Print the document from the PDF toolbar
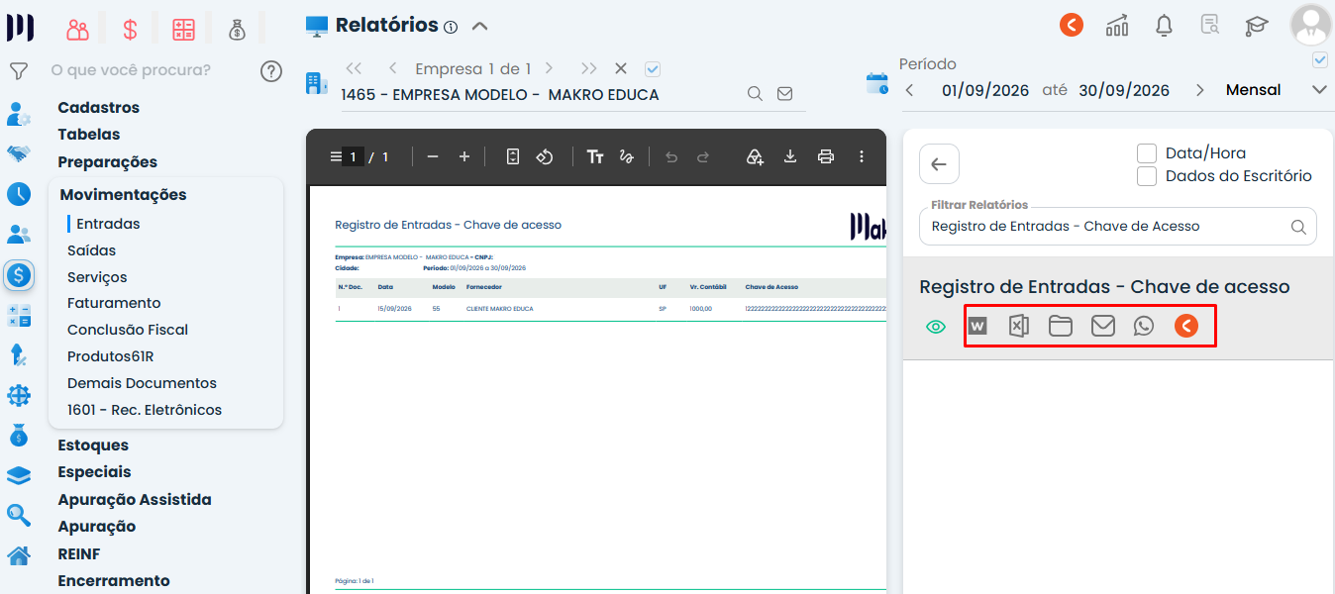 tap(826, 156)
